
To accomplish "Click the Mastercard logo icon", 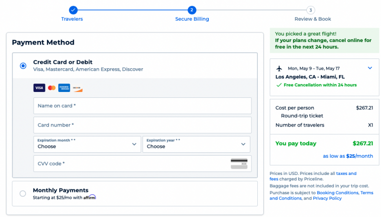I will pyautogui.click(x=51, y=88).
